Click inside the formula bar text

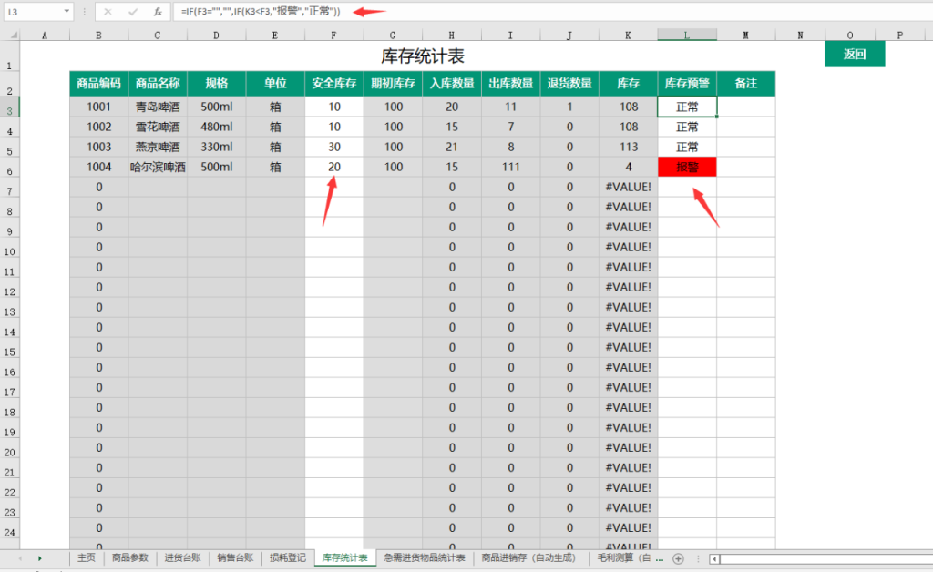(547, 12)
